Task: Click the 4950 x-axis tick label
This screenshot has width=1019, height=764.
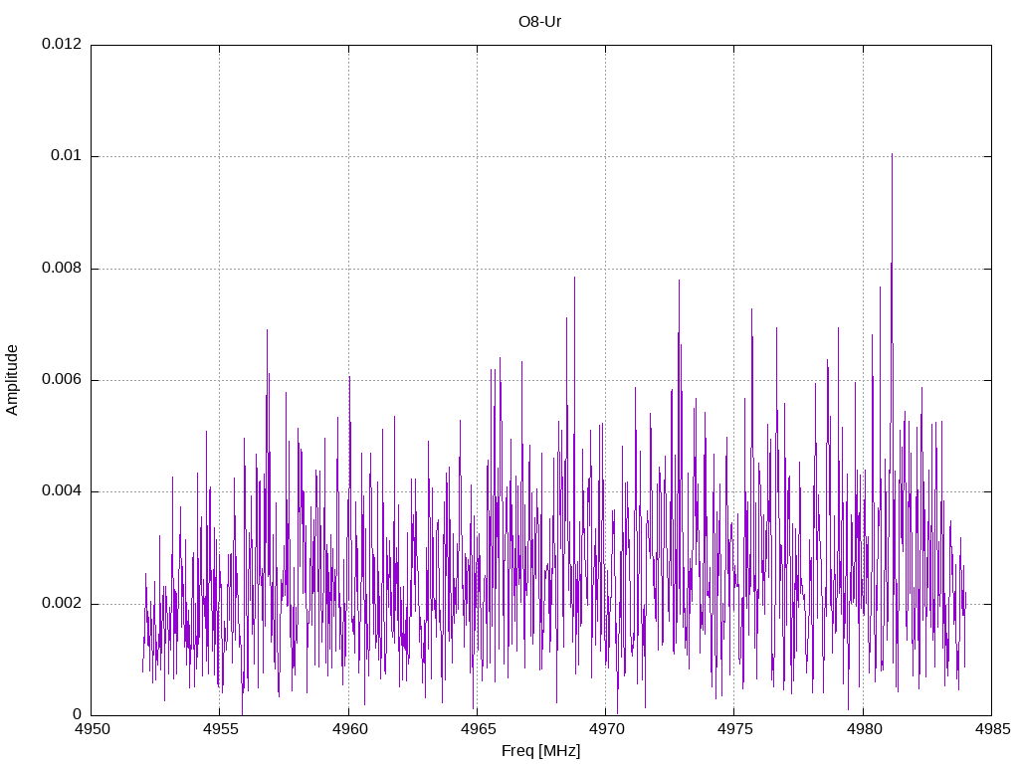Action: 92,729
